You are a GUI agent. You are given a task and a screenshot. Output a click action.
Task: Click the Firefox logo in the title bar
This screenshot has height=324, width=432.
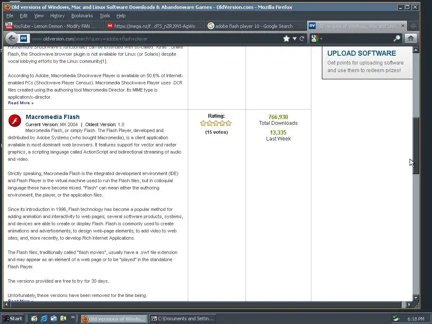8,7
